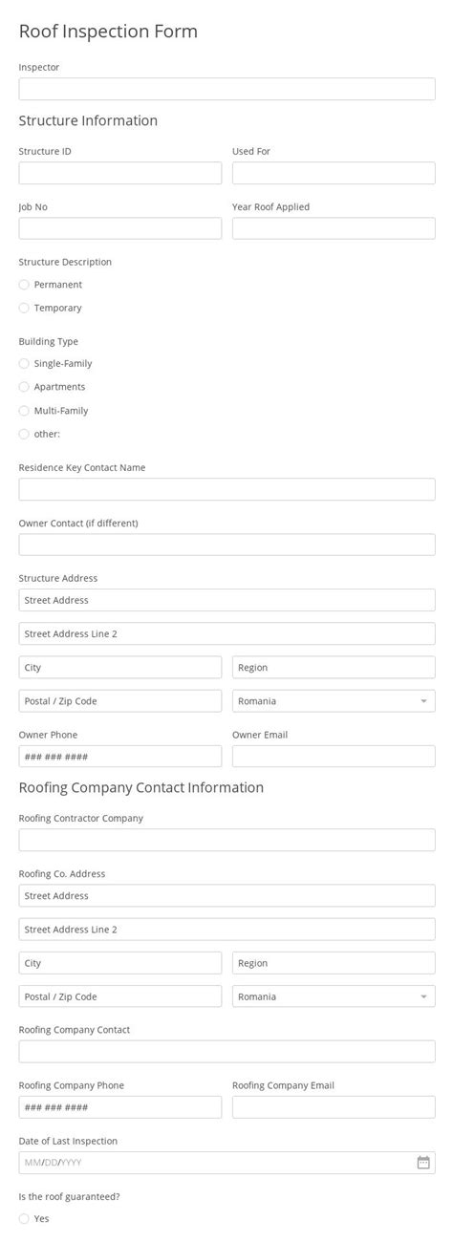Viewport: 453px width, 1242px height.
Task: Click the Inspector input field
Action: click(x=226, y=89)
